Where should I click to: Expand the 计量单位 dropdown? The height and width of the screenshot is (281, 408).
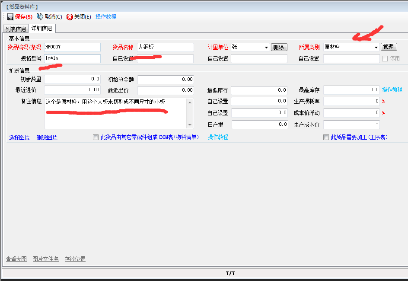click(x=266, y=47)
